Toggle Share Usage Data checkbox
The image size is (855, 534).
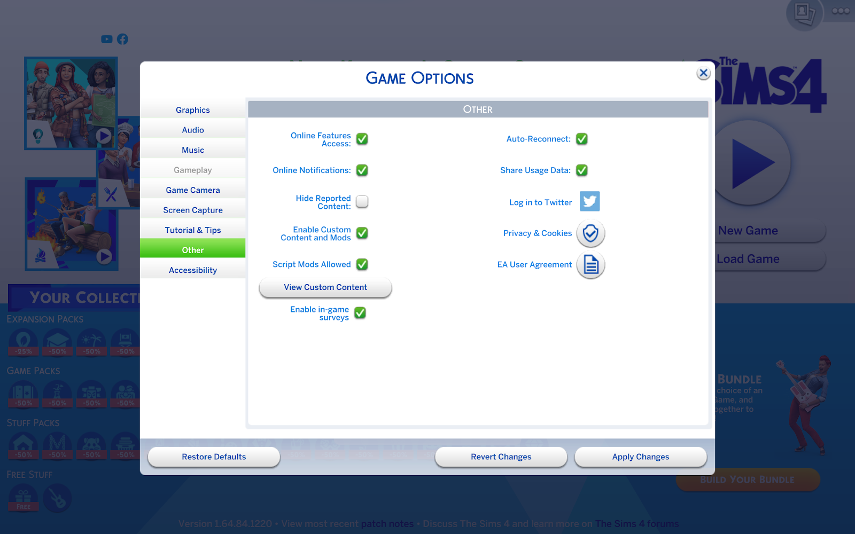(582, 170)
